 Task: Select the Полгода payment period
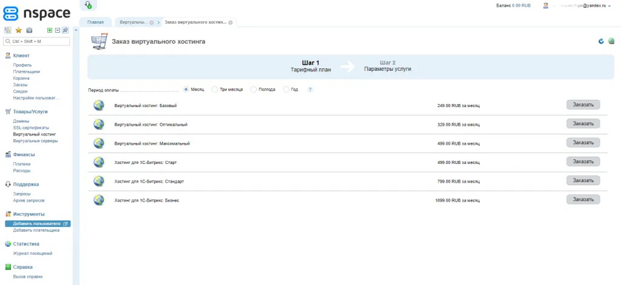(253, 90)
